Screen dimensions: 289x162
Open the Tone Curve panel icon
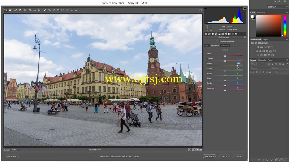tap(210, 34)
